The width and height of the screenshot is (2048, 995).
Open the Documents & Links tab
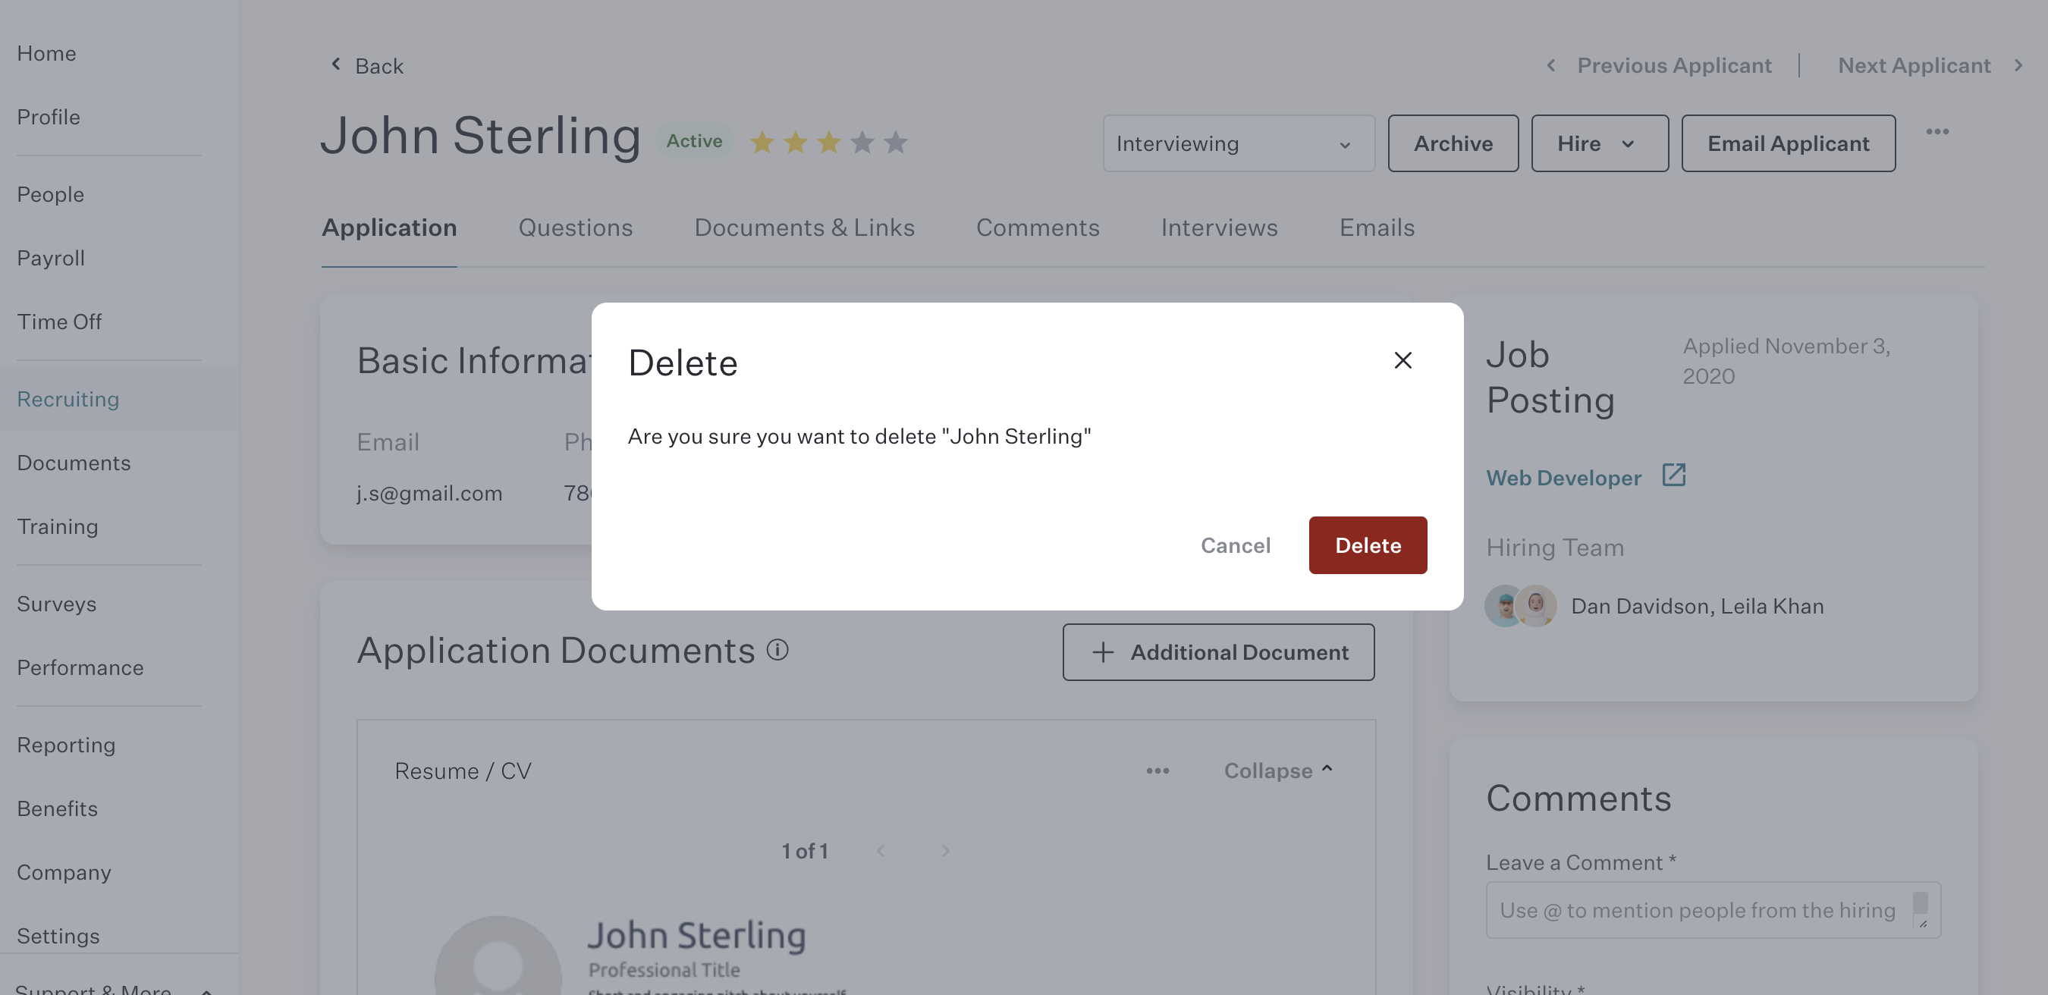point(804,228)
